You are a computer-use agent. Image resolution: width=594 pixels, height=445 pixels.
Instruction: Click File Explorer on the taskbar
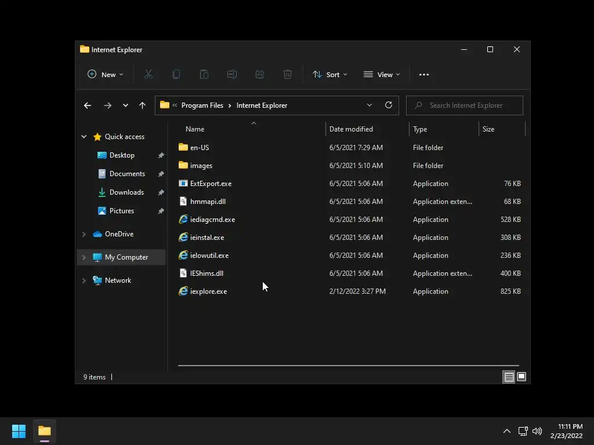45,431
